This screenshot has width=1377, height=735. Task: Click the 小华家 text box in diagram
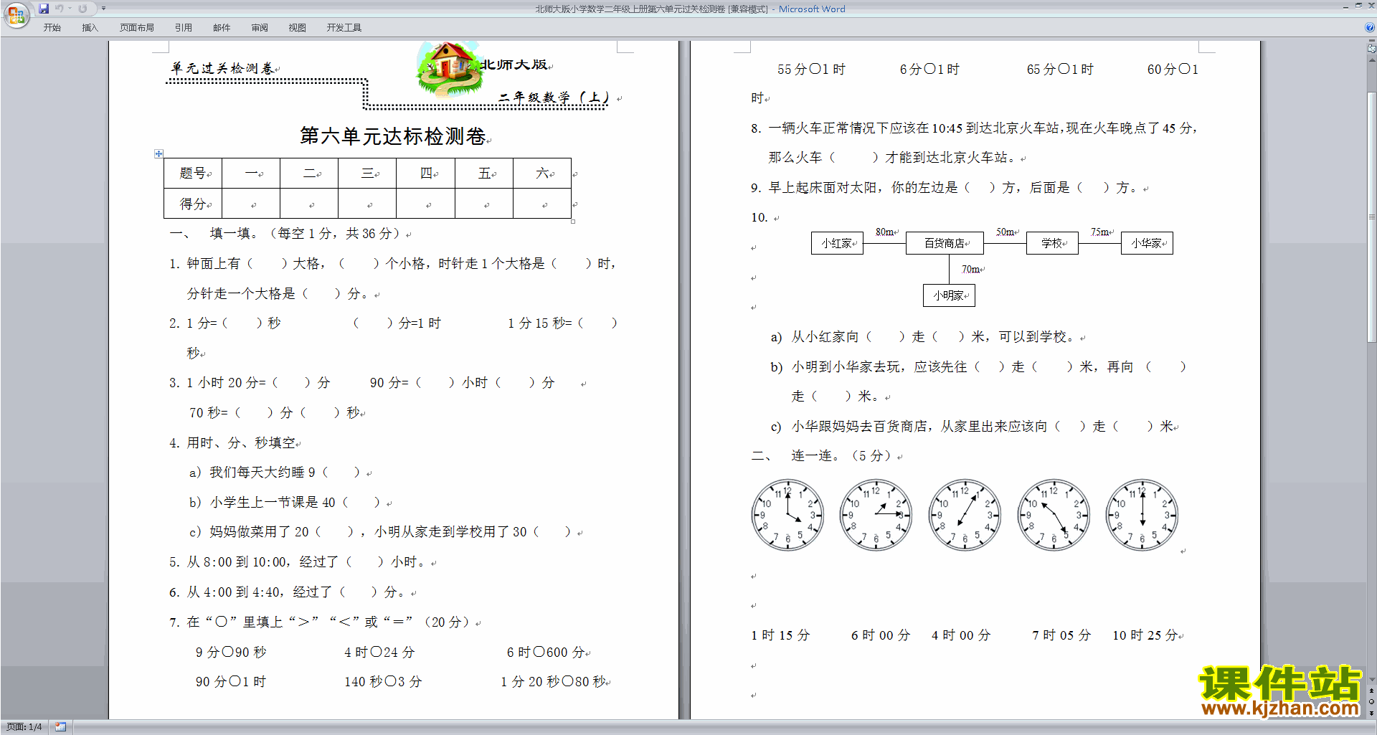tap(1147, 243)
